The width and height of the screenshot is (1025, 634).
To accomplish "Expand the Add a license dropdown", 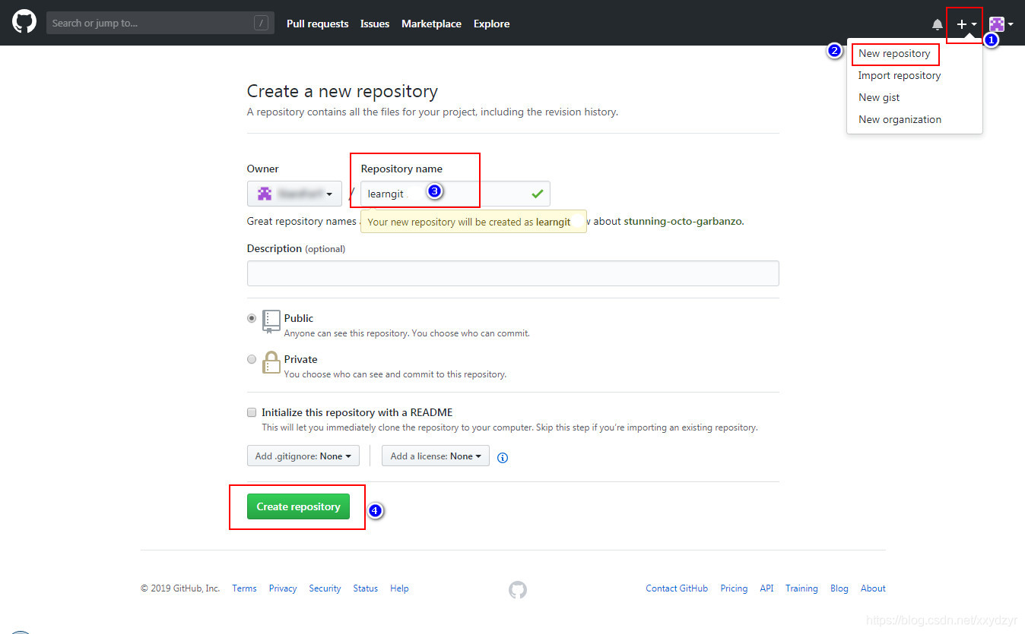I will click(436, 456).
